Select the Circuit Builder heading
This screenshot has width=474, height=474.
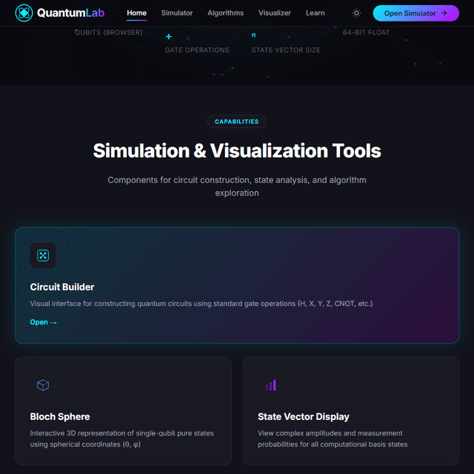[x=62, y=287]
